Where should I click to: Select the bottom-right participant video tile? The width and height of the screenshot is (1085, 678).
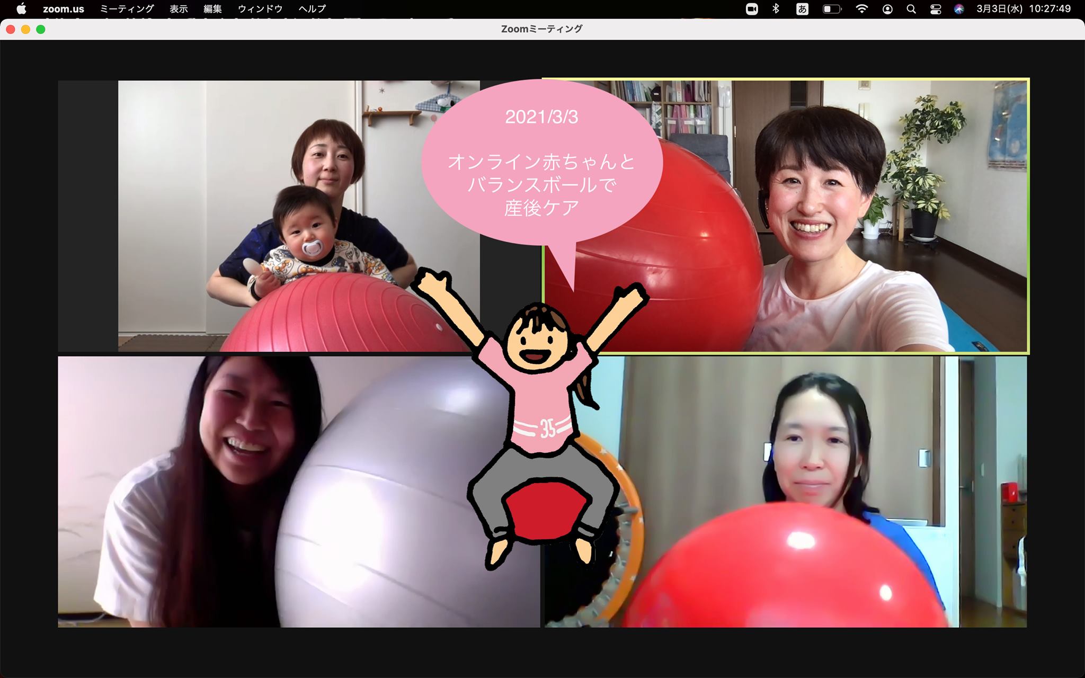tap(786, 492)
